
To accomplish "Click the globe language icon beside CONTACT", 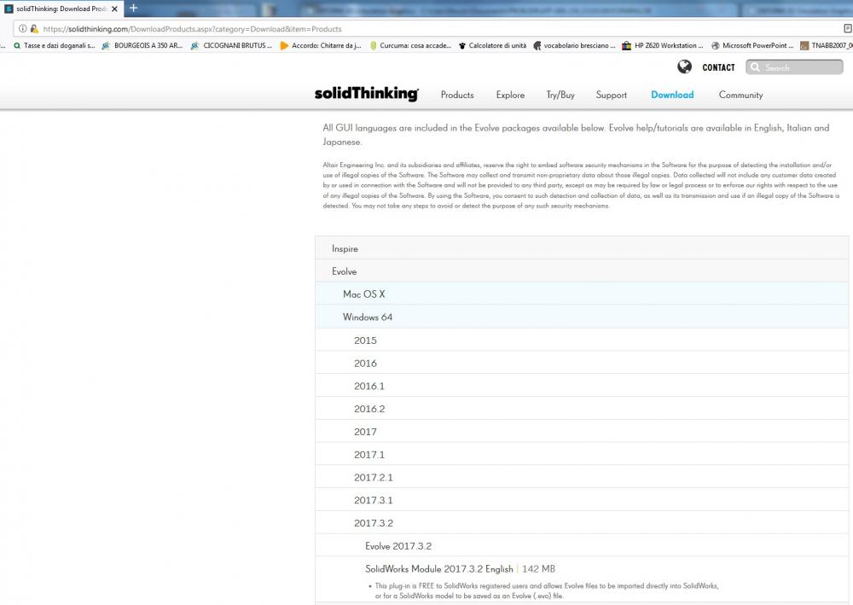I will [x=684, y=67].
